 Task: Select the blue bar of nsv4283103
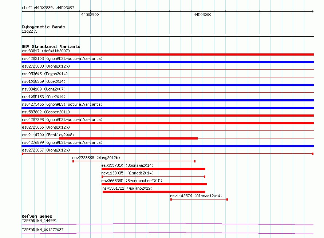(x=167, y=62)
